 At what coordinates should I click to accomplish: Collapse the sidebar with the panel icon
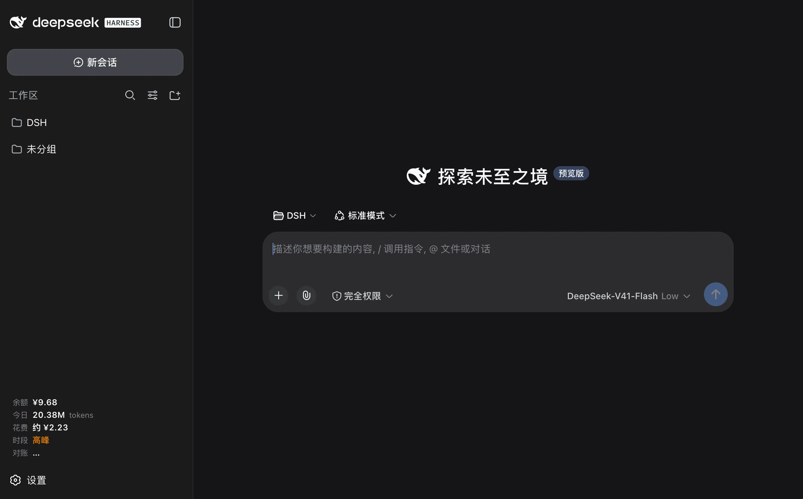coord(175,22)
